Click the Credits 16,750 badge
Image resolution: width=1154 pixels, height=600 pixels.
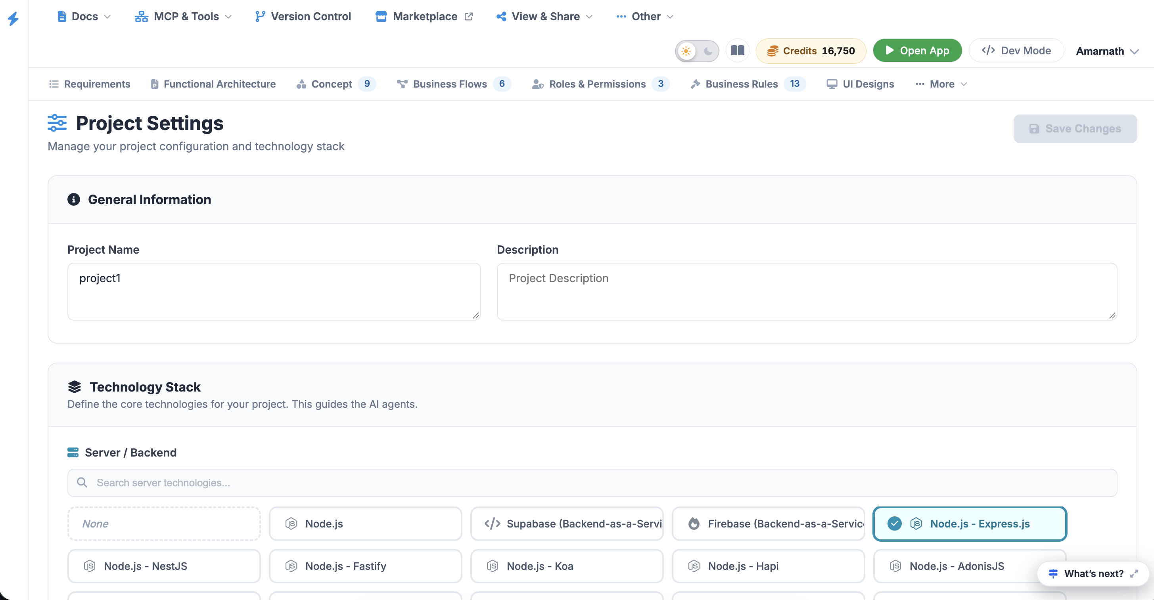tap(811, 51)
